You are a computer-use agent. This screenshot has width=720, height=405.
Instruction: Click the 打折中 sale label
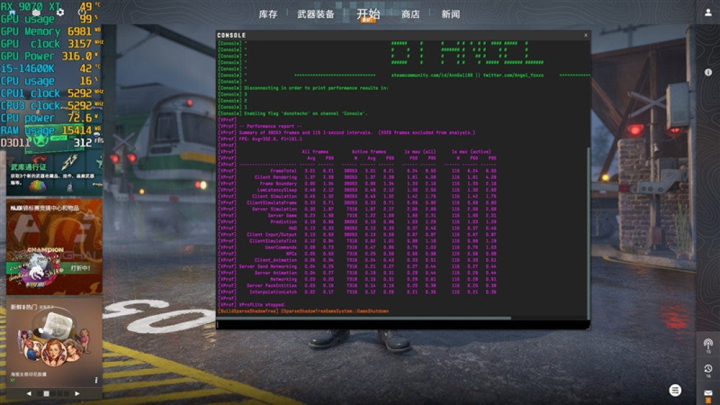(81, 268)
